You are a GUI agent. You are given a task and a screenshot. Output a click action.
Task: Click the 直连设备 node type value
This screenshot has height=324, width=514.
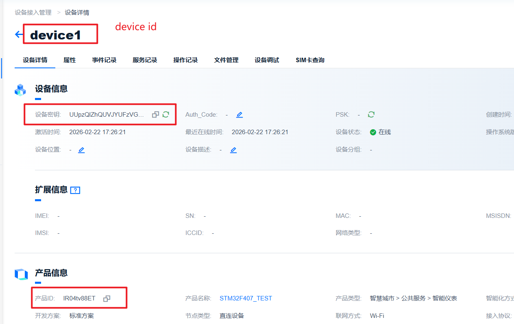pos(232,316)
